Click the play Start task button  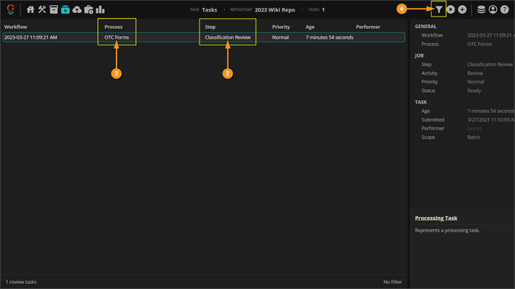pos(451,10)
